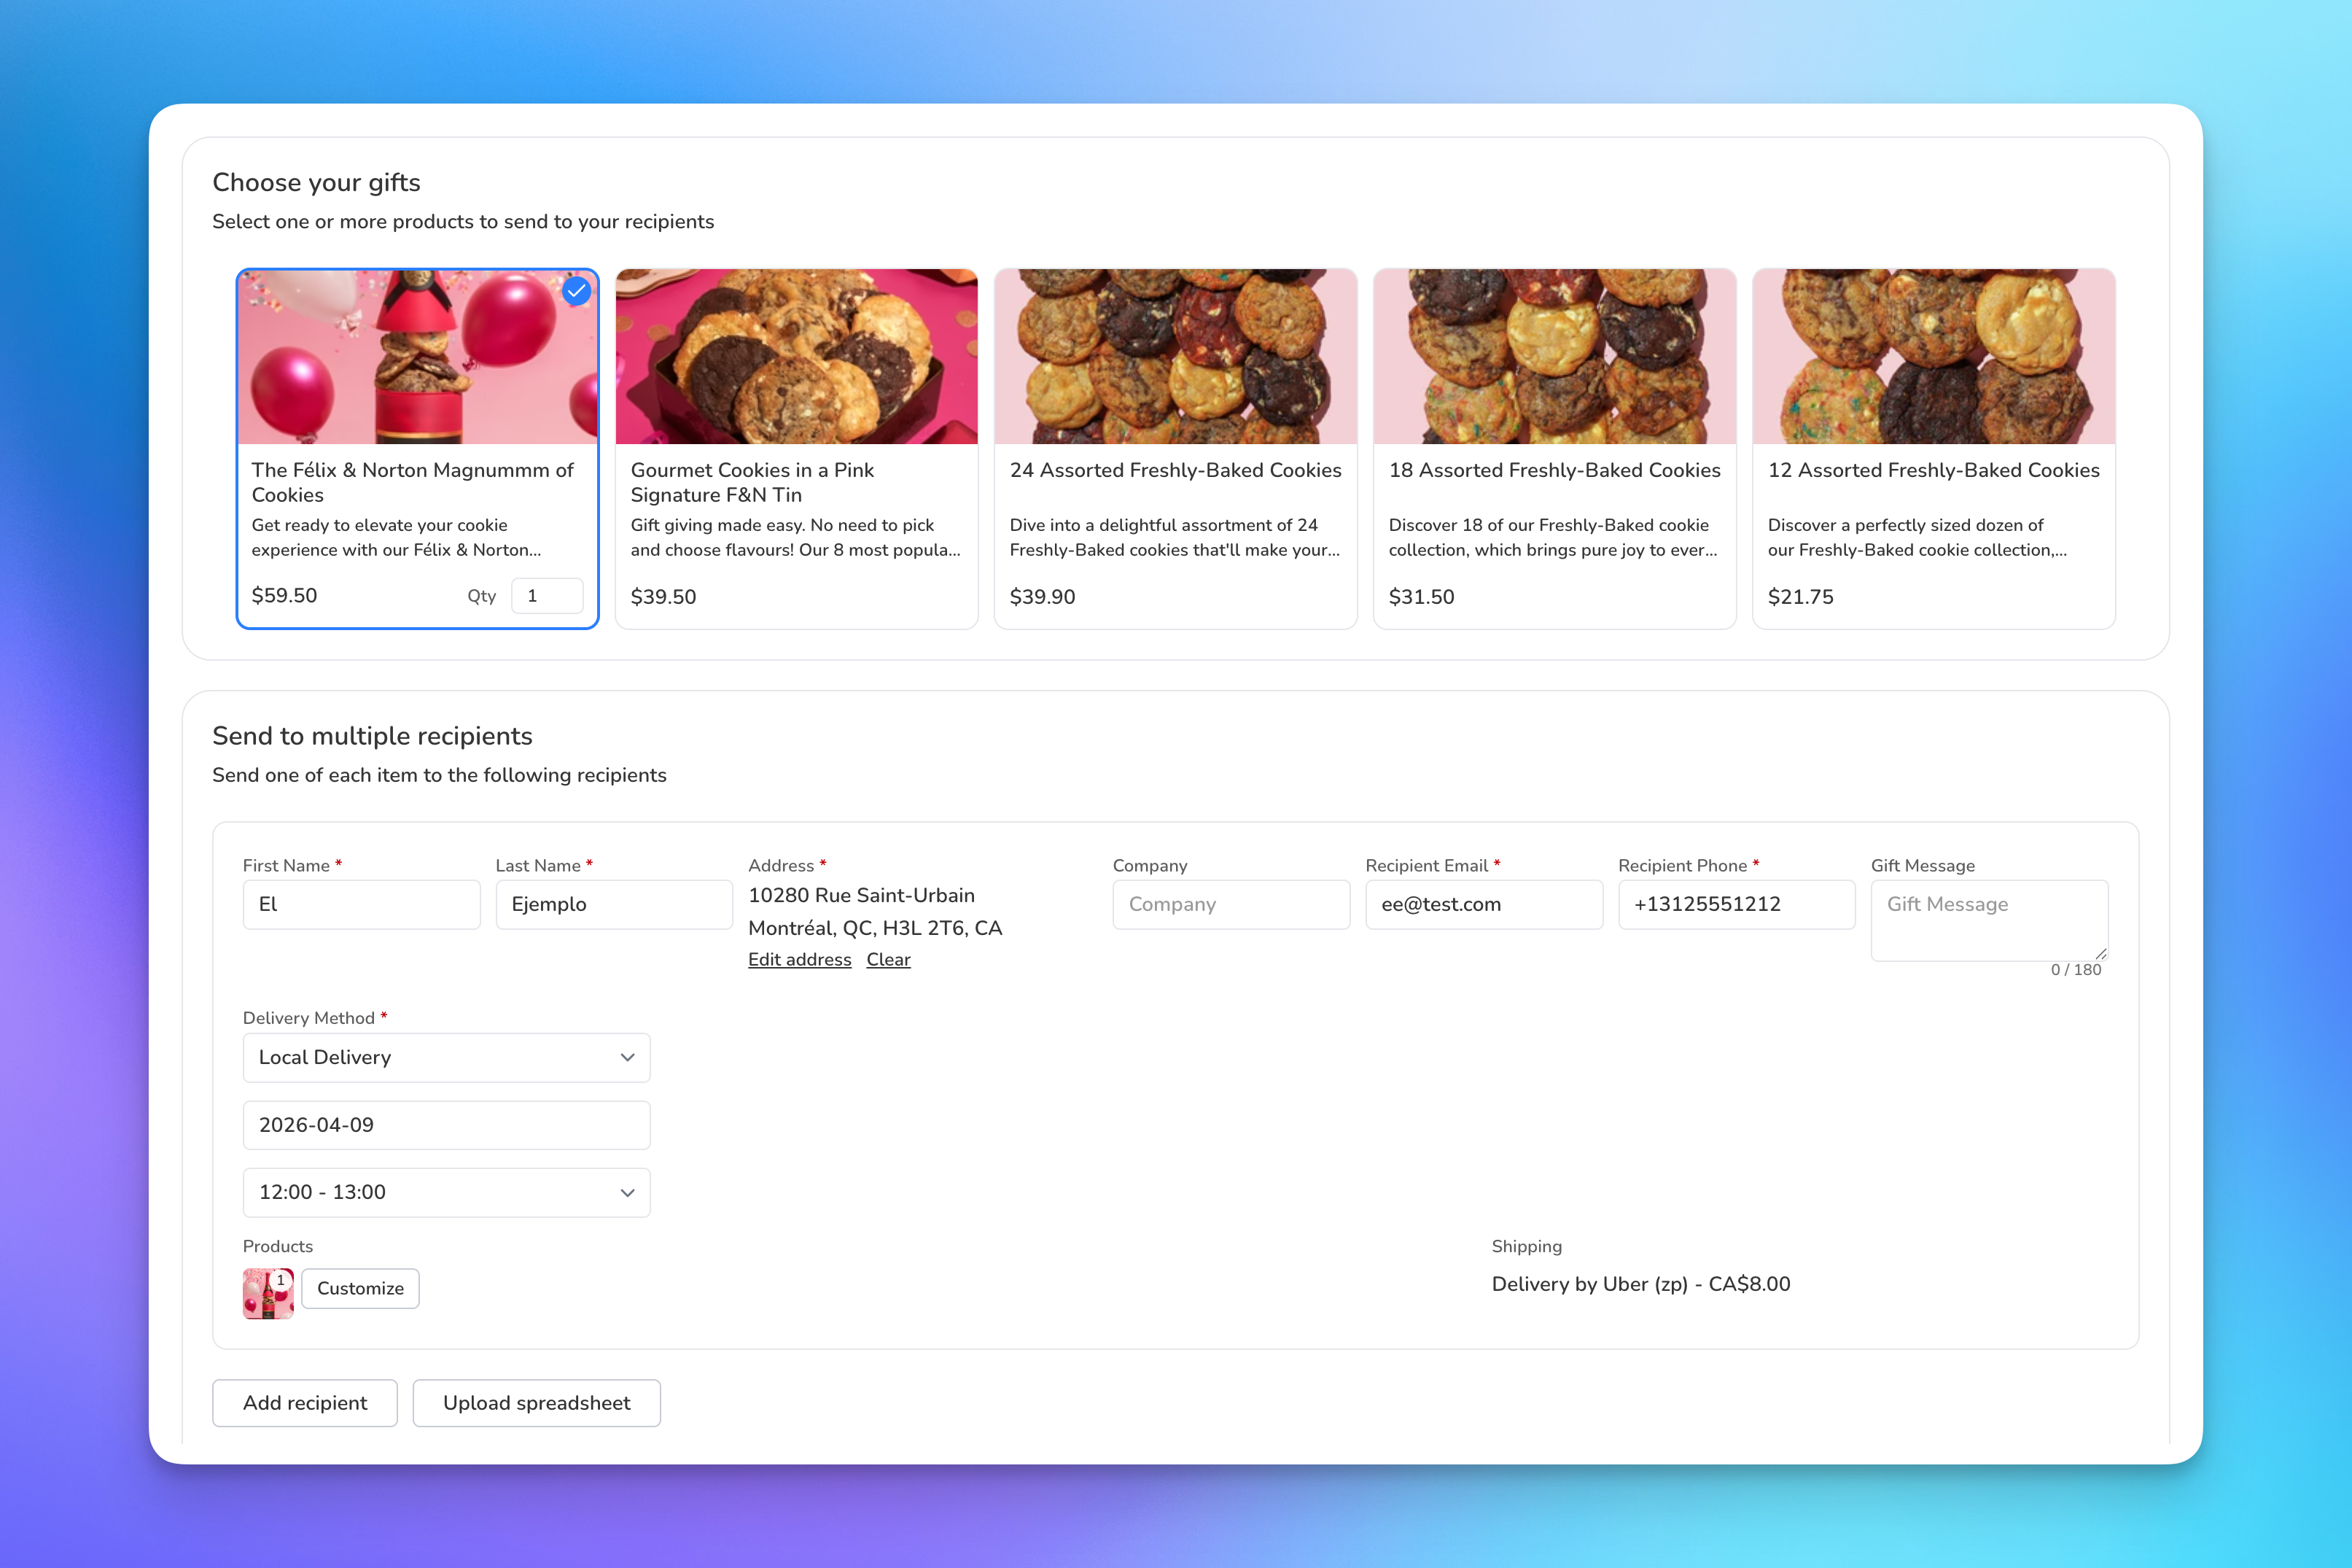
Task: Focus the Gift Message text area
Action: [x=1988, y=920]
